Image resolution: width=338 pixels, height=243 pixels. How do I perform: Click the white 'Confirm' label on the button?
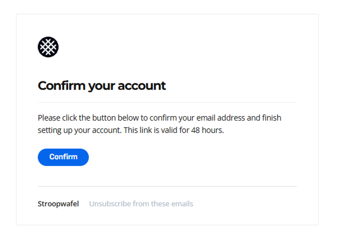(x=63, y=157)
